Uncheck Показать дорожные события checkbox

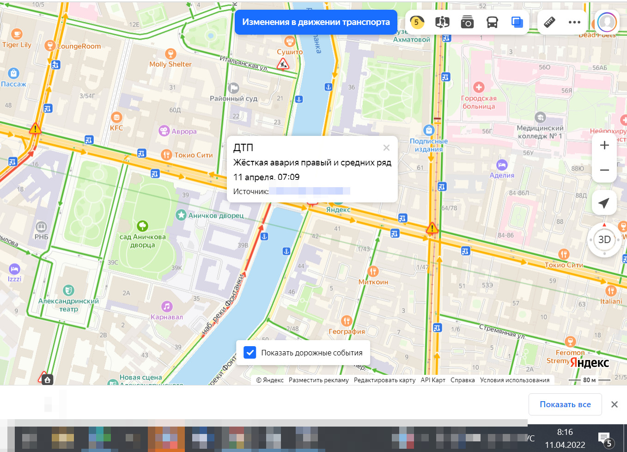click(250, 353)
